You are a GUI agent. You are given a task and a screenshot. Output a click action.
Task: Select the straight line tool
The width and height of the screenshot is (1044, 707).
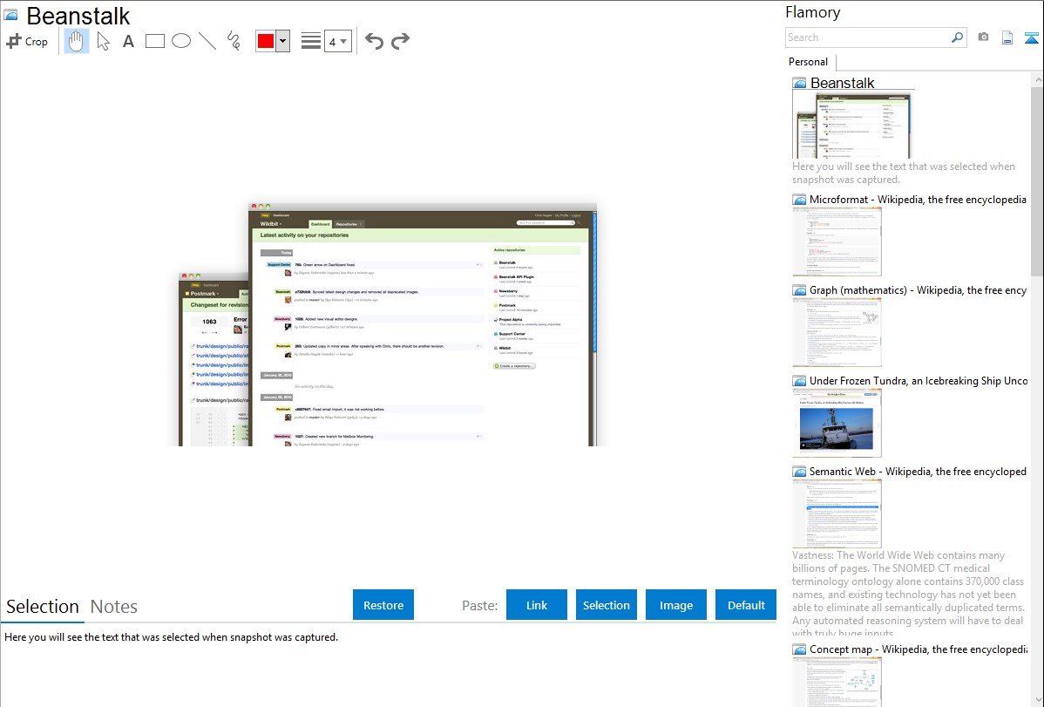[207, 41]
